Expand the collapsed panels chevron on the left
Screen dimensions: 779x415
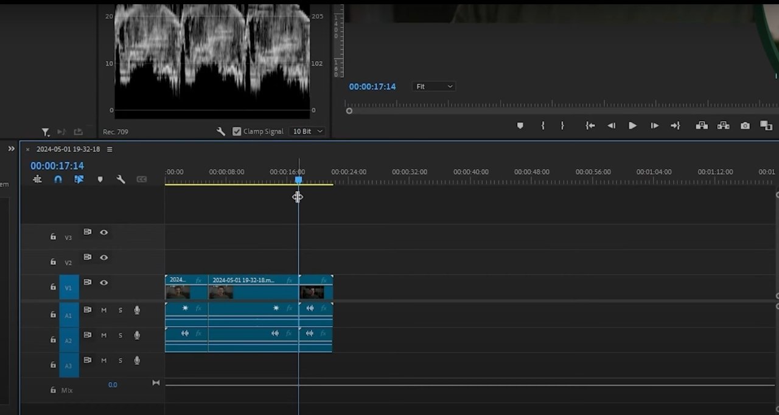(11, 148)
